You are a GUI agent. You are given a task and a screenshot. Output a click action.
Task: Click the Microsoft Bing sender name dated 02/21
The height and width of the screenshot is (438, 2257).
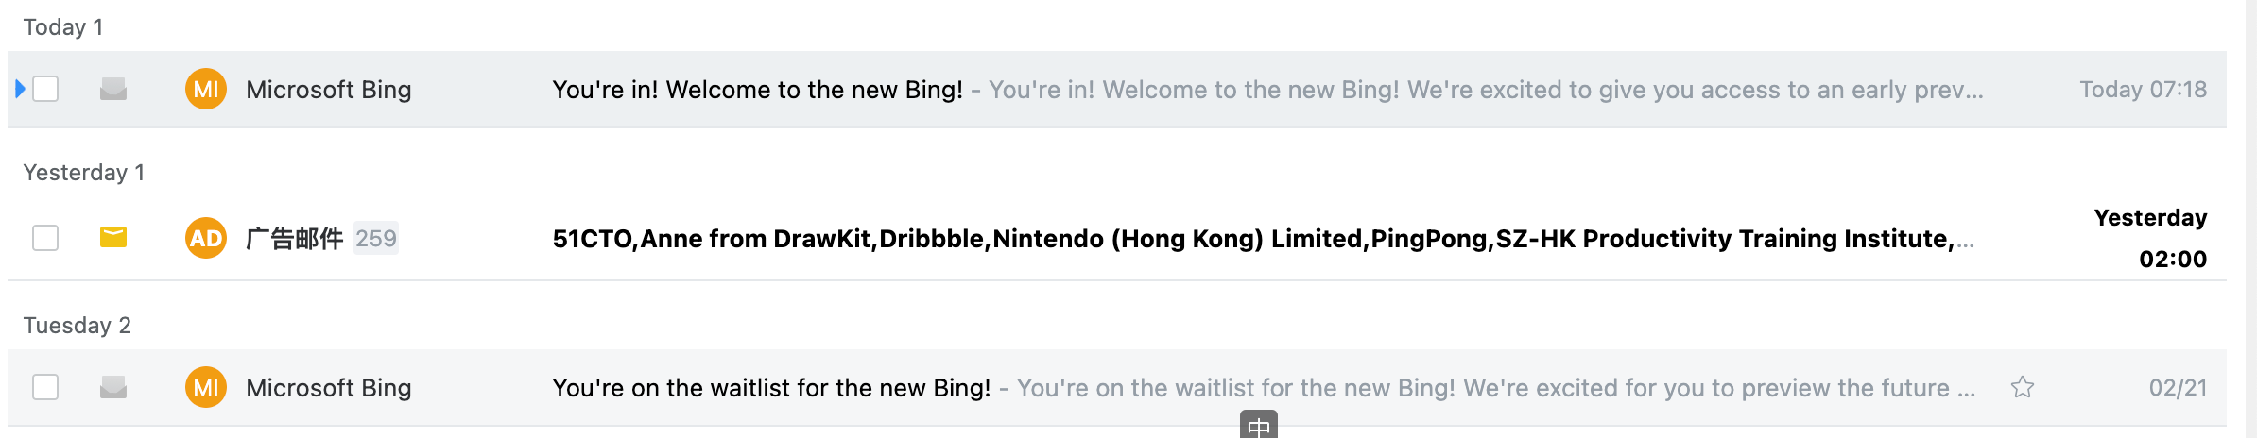point(329,388)
